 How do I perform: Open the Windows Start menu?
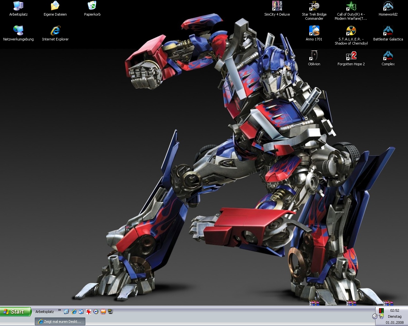coord(16,312)
